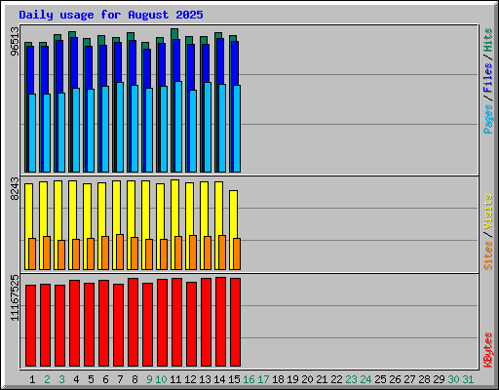Select the orange Sites bar for day 7
Image resolution: width=499 pixels, height=390 pixels.
[120, 252]
